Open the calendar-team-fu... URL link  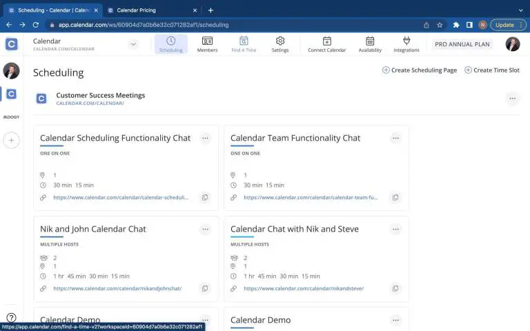click(311, 197)
